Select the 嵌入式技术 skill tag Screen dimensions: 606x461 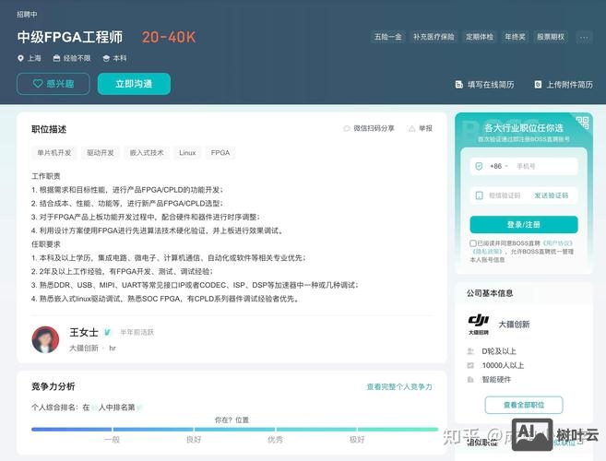[x=147, y=153]
